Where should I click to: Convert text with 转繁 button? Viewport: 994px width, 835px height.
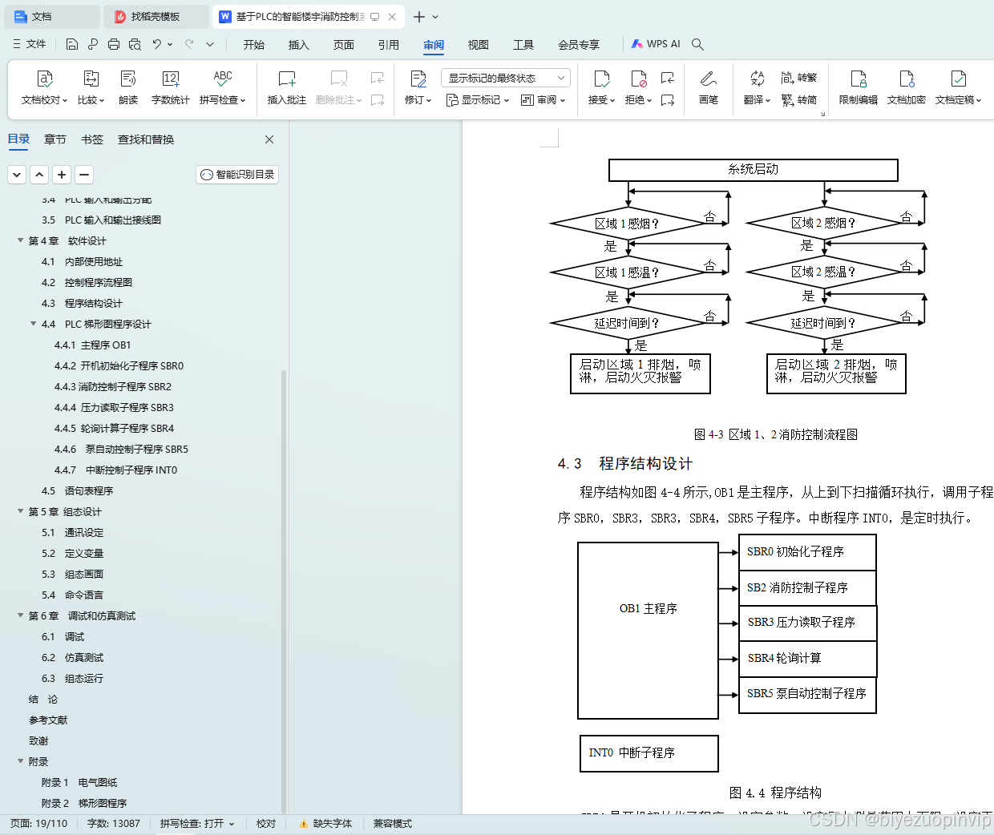coord(798,78)
